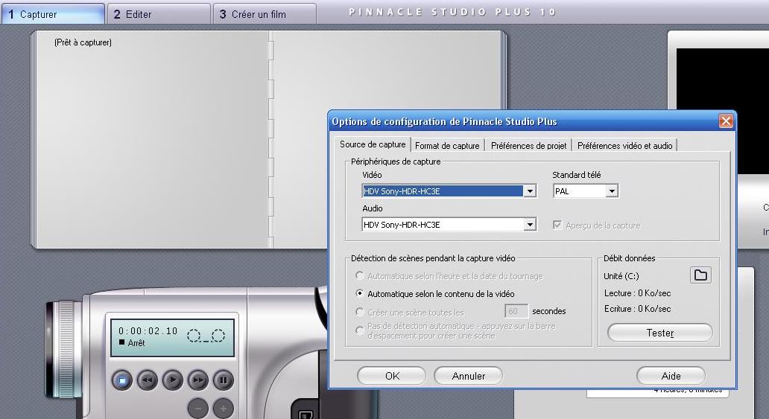
Task: Click the 'Unité (C:)' label
Action: (621, 276)
